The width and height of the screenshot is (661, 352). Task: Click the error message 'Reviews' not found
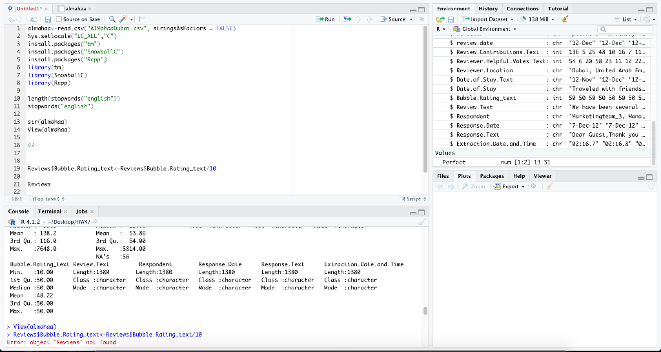click(x=61, y=342)
